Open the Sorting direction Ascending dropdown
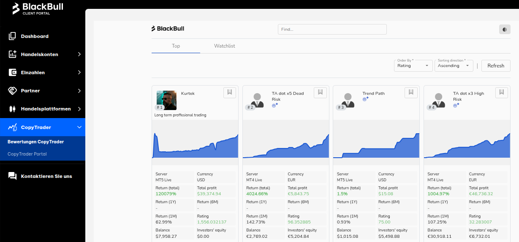 (454, 65)
